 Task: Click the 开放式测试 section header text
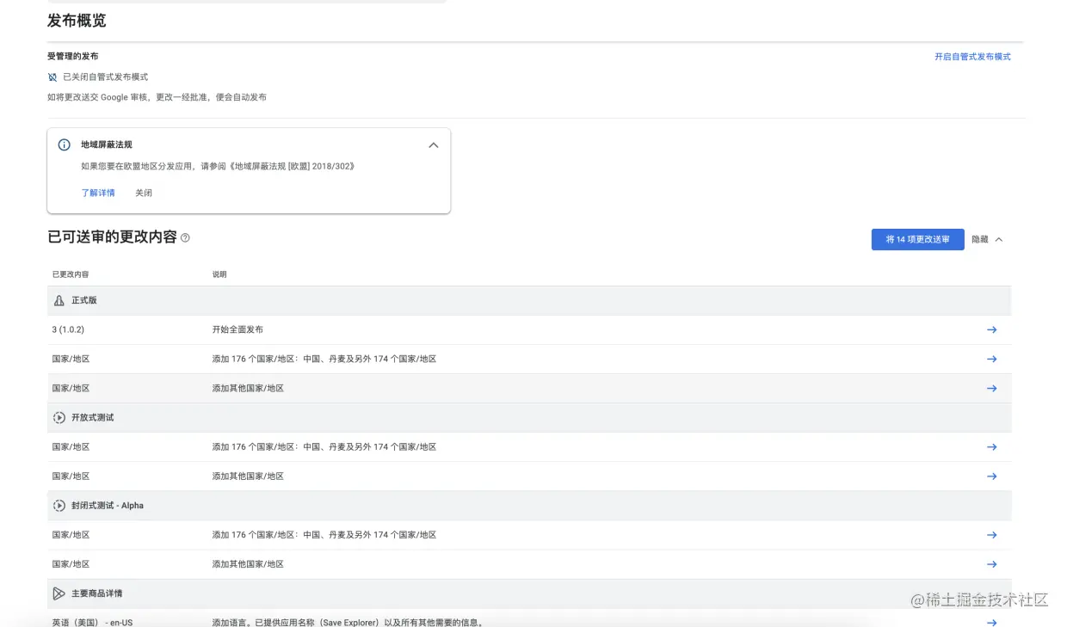click(x=93, y=418)
